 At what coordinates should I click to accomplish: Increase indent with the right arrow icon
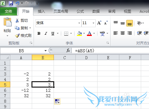point(146,33)
